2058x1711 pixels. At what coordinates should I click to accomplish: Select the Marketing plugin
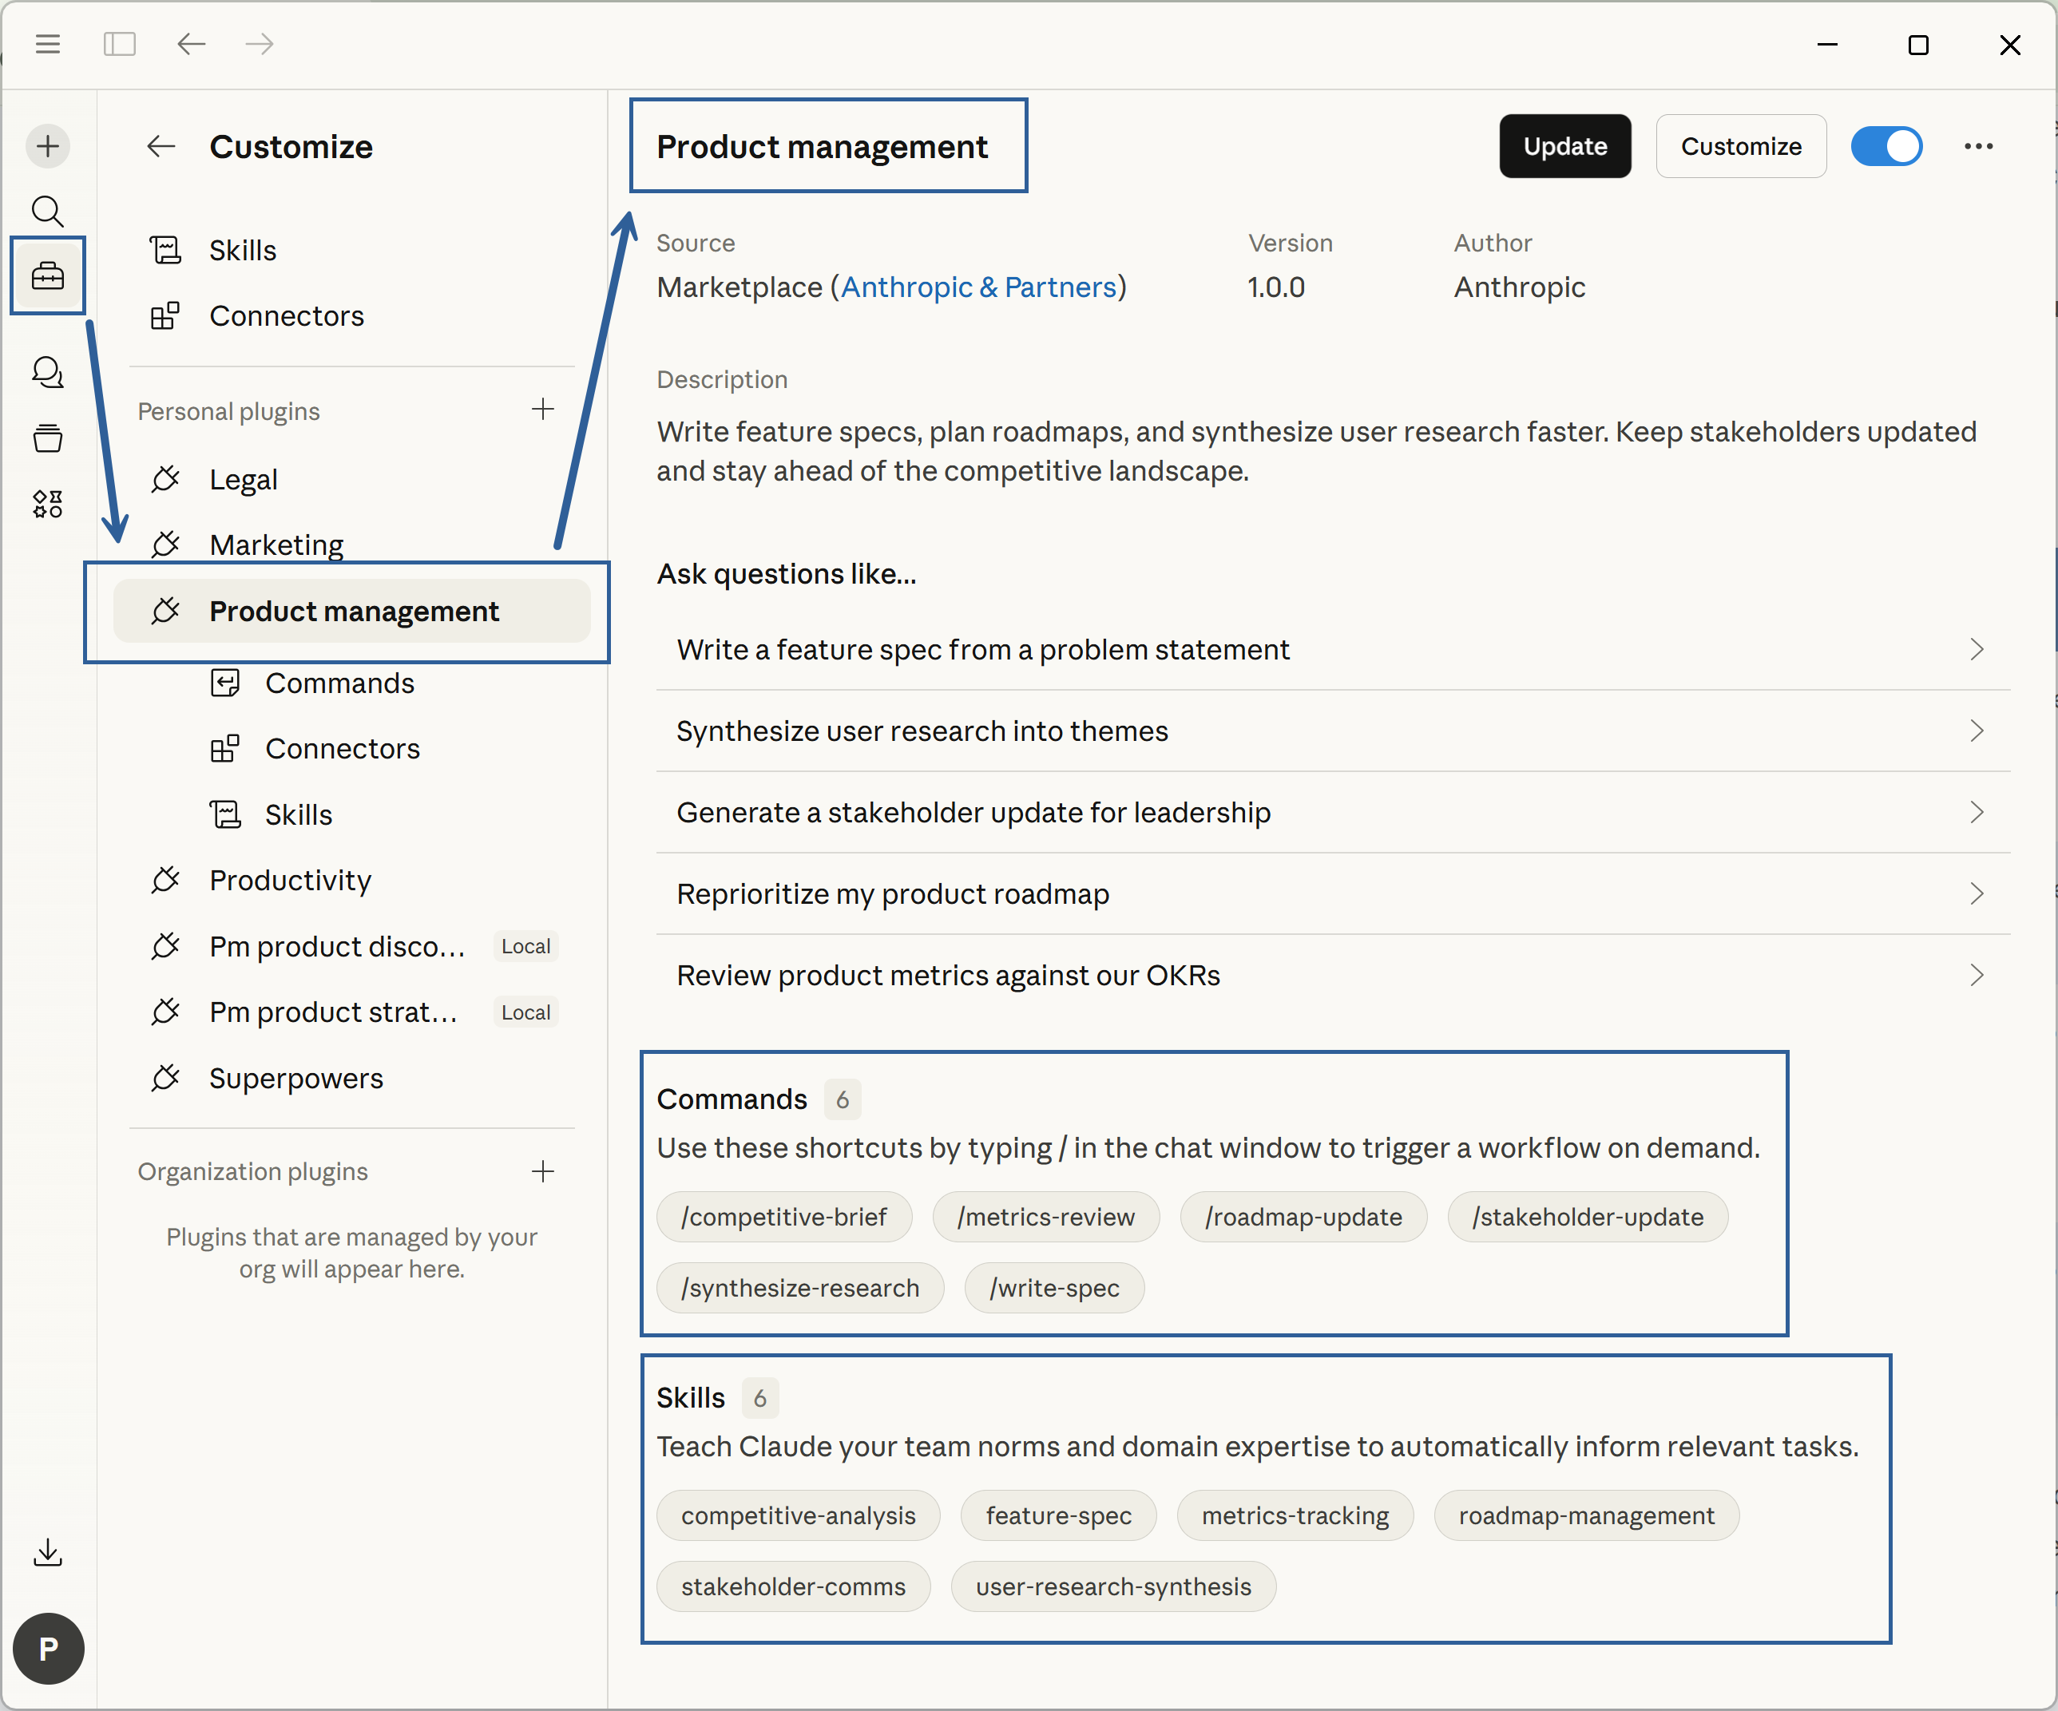(276, 544)
